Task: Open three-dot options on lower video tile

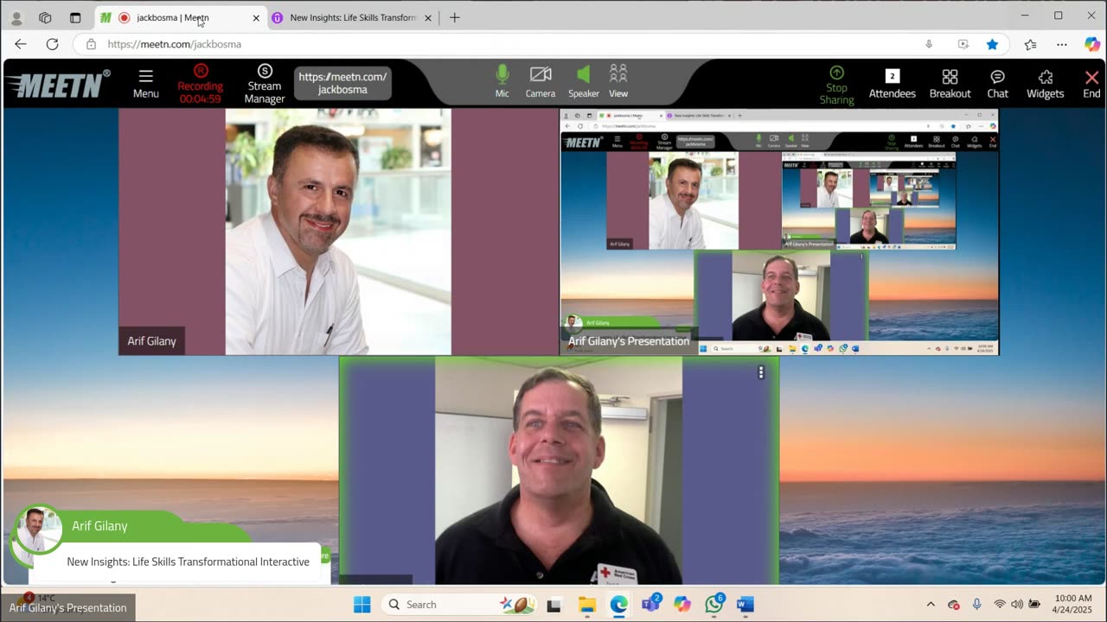Action: point(761,372)
